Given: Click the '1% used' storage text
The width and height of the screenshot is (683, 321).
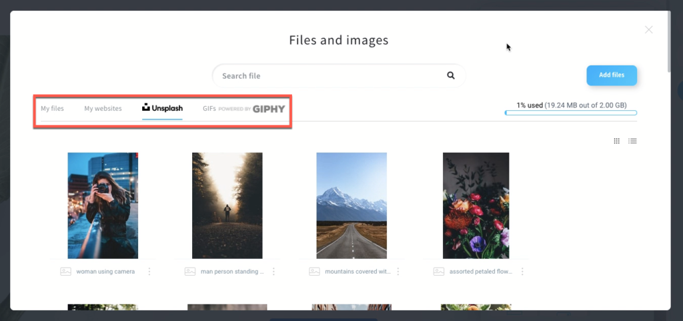Looking at the screenshot, I should click(530, 105).
